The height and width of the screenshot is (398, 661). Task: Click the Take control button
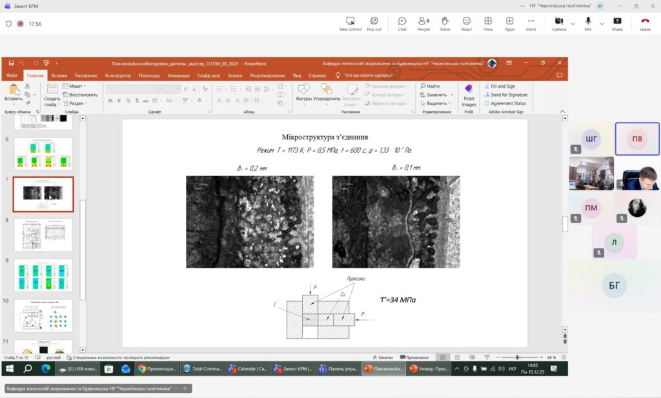[x=350, y=24]
